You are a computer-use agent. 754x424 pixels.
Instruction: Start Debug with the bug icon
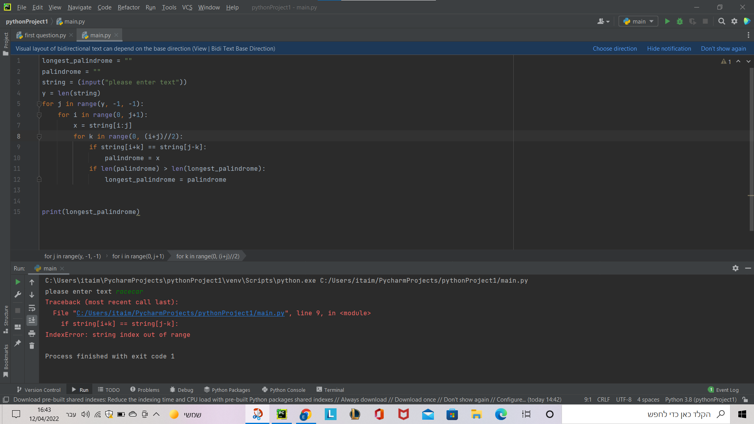tap(680, 21)
